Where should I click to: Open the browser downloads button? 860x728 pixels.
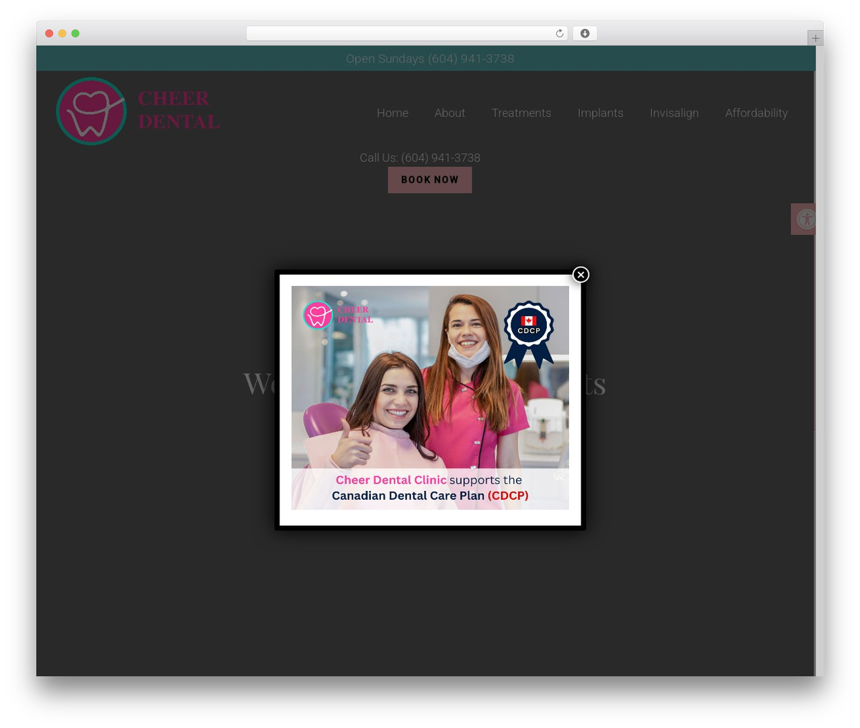585,34
